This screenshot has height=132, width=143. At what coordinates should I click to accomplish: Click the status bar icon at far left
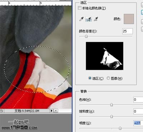tap(1, 111)
